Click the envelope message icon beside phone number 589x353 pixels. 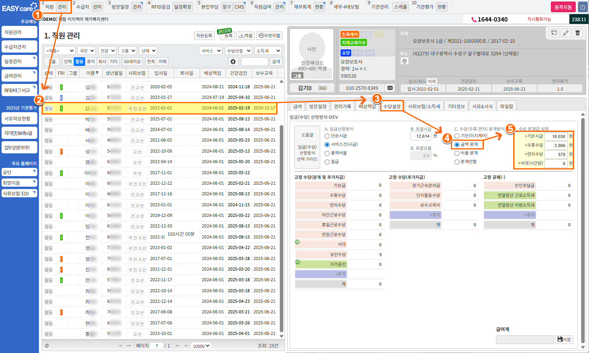click(x=390, y=88)
